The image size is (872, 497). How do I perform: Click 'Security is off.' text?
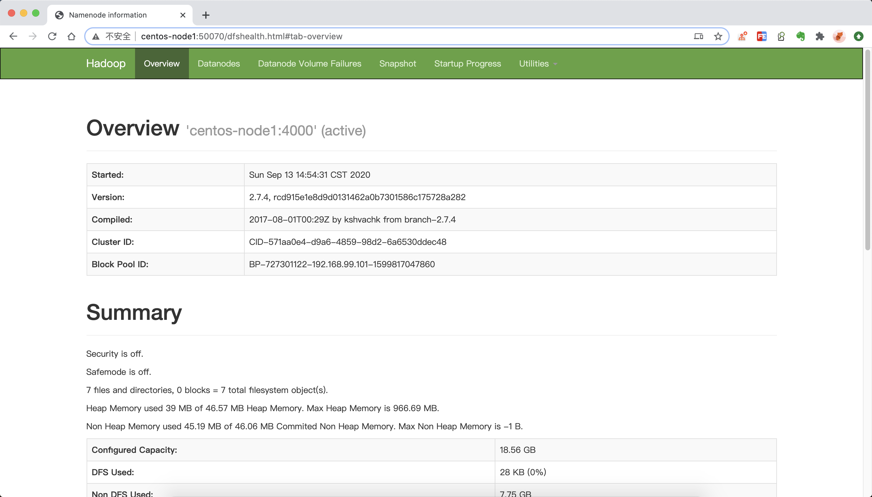tap(114, 354)
